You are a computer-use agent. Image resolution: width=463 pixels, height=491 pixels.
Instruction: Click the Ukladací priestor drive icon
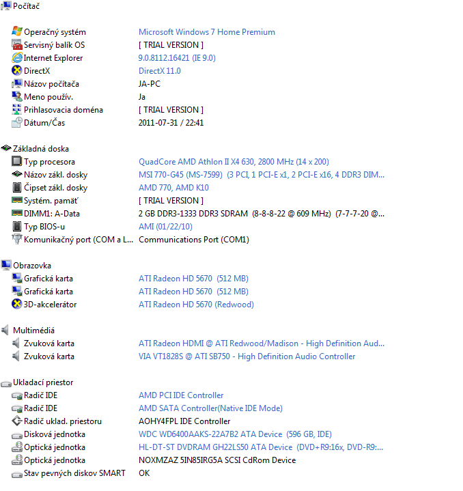point(6,383)
